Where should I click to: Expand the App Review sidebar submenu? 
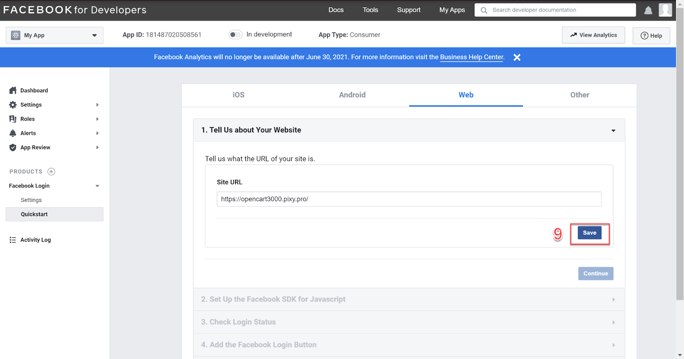click(97, 147)
